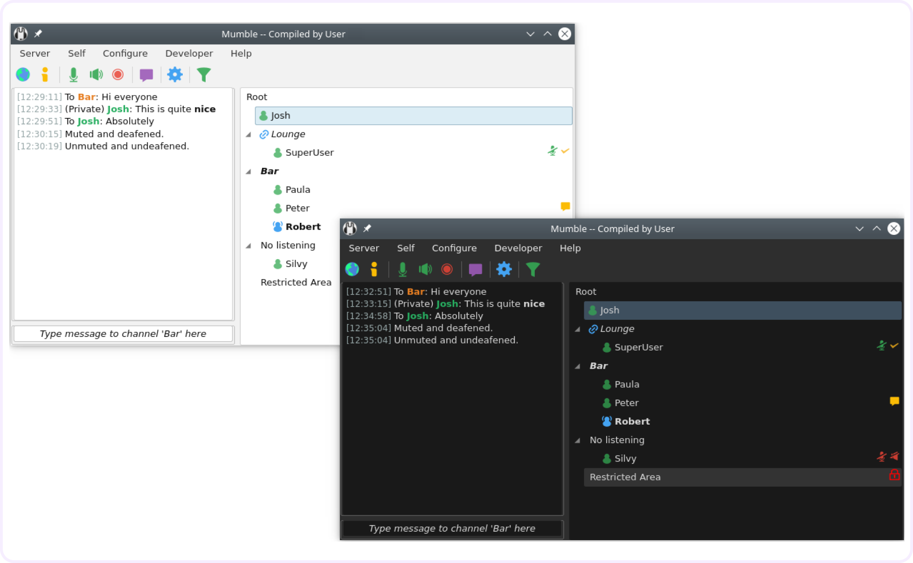Pin light window with pushpin icon

(38, 34)
